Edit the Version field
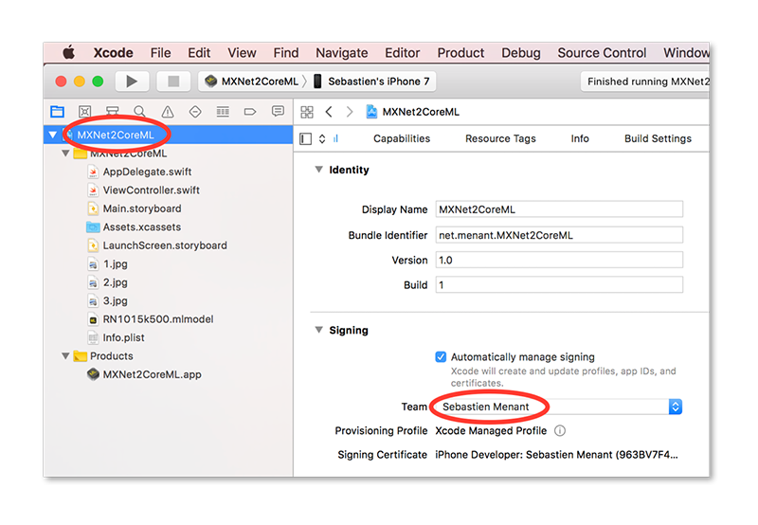The height and width of the screenshot is (525, 758). 559,260
